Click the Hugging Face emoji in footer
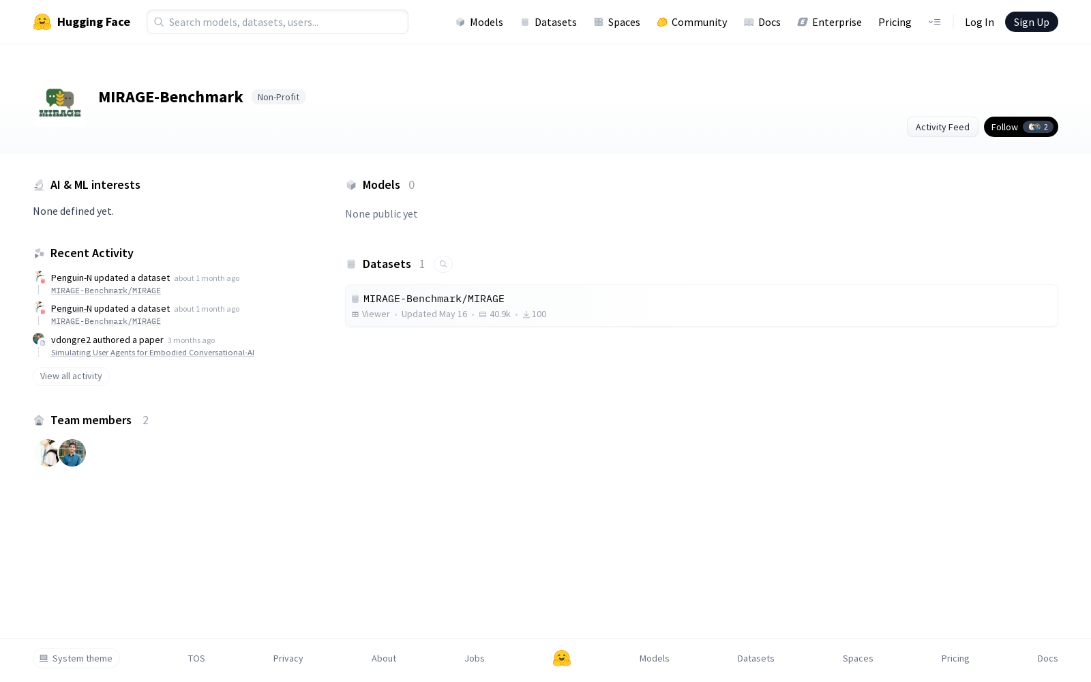Screen dimensions: 1091x682 (x=562, y=658)
